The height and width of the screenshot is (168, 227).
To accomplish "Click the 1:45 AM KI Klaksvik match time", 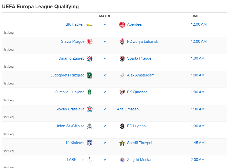I will coord(198,143).
